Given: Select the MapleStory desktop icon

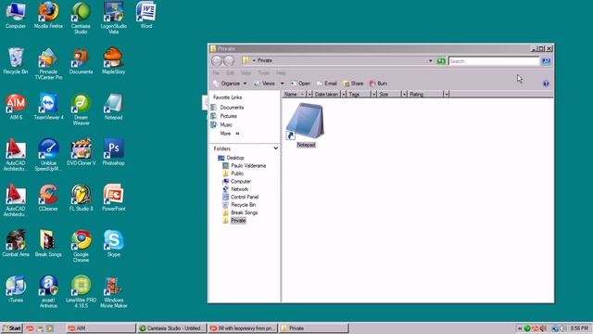Looking at the screenshot, I should pos(113,61).
